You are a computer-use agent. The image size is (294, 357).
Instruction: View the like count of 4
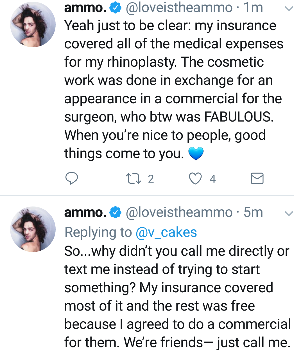coord(213,179)
